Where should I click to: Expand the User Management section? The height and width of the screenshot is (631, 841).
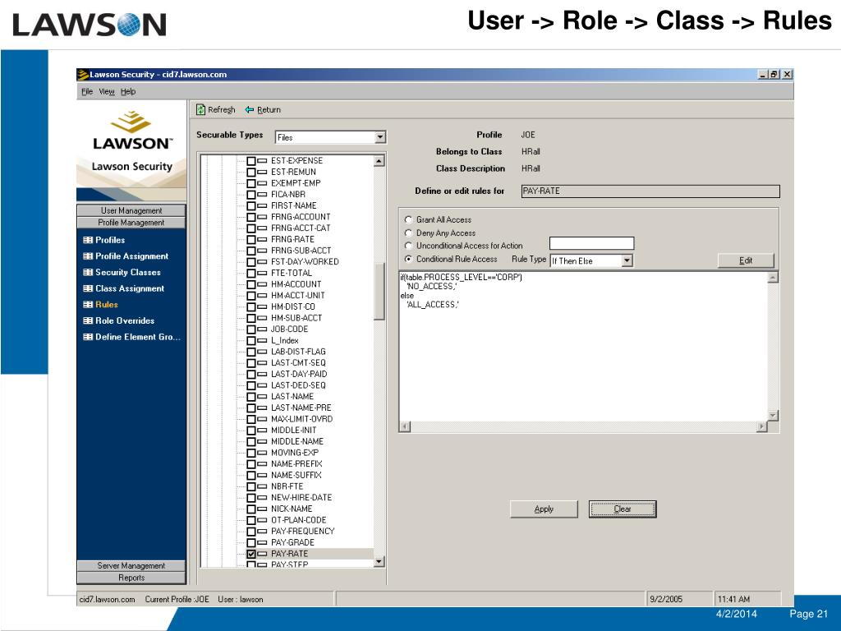[131, 210]
